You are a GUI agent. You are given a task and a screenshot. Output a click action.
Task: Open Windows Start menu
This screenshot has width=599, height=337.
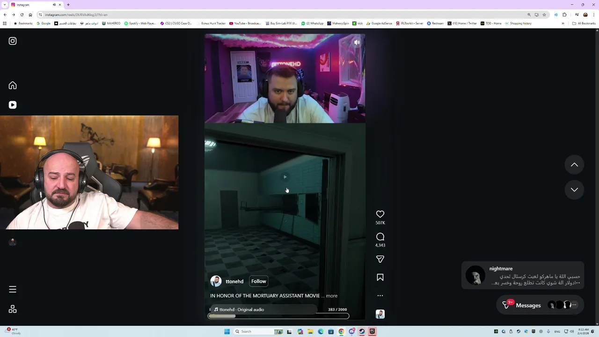[227, 331]
